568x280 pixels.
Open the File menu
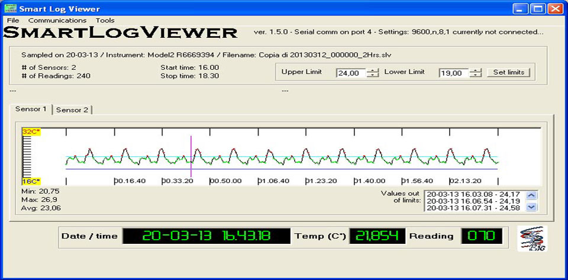click(13, 20)
